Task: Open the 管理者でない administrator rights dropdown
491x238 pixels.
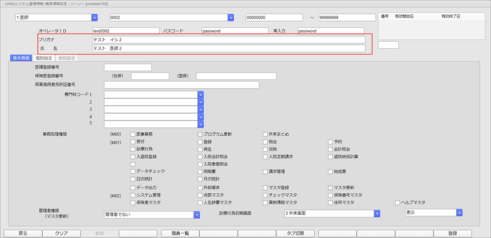Action: click(197, 214)
